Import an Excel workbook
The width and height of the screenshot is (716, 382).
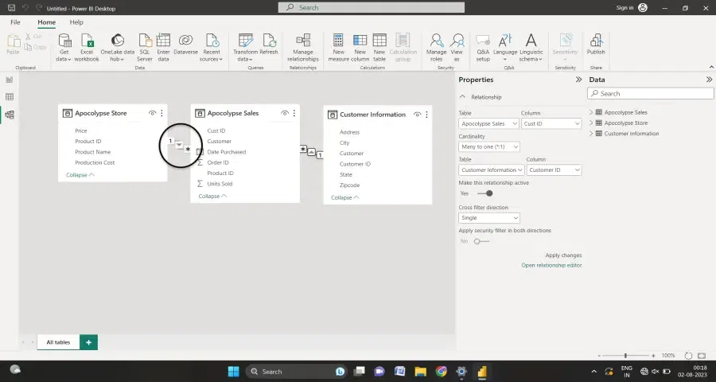[x=86, y=47]
